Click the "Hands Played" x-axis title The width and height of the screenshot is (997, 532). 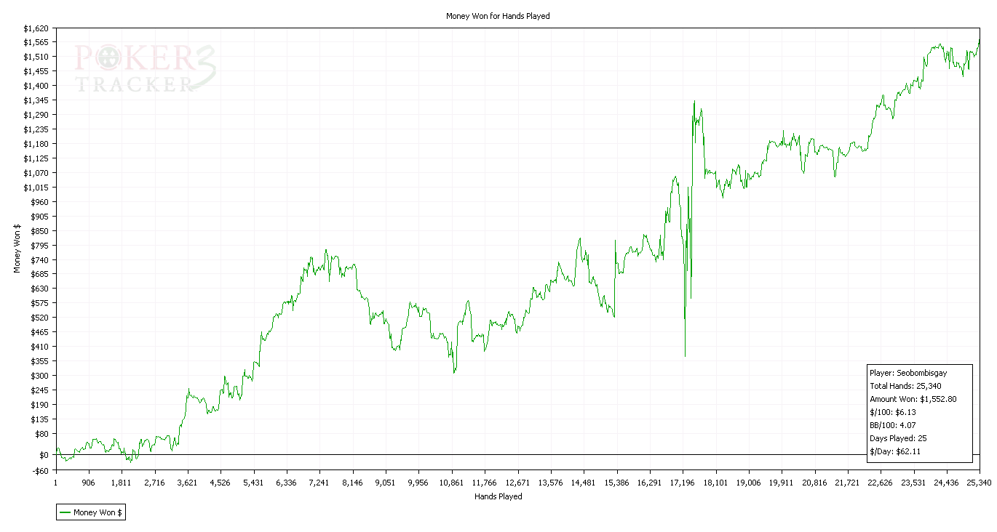(498, 497)
